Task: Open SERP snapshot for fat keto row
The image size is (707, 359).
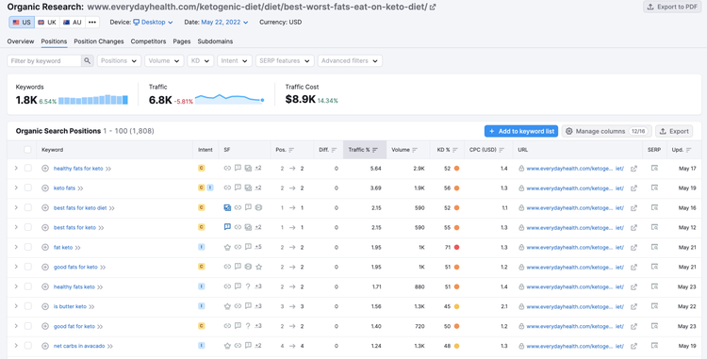Action: tap(654, 247)
